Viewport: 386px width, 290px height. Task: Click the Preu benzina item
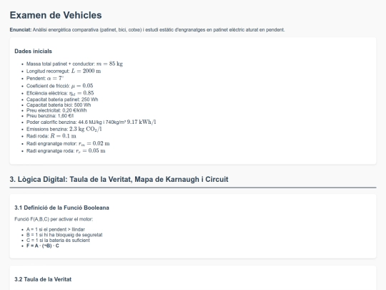point(50,116)
